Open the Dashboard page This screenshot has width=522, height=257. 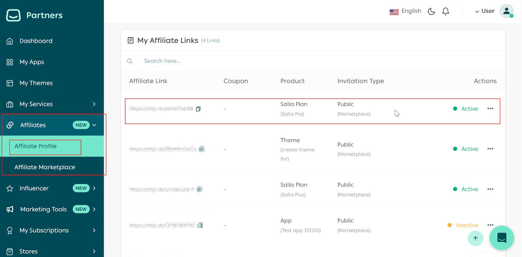pos(36,41)
